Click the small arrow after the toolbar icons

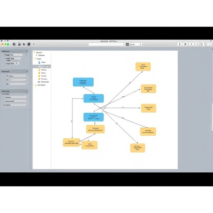point(34,45)
